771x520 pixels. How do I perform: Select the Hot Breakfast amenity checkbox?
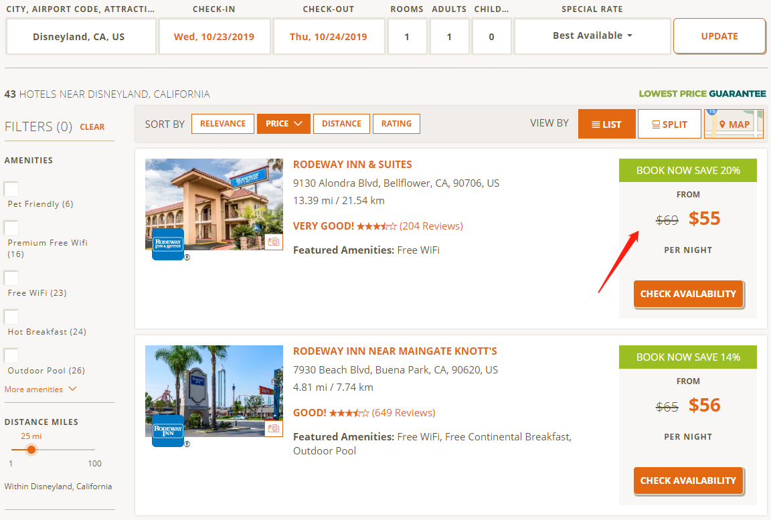(x=11, y=317)
